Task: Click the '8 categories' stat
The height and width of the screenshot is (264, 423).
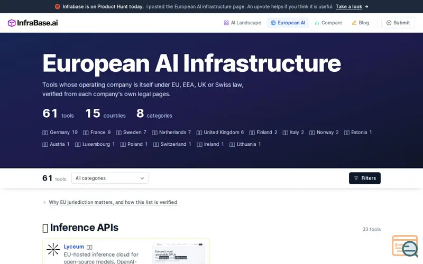Action: point(154,114)
